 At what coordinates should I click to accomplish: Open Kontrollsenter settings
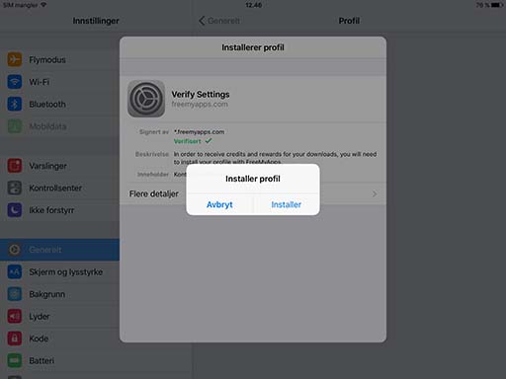[x=59, y=188]
